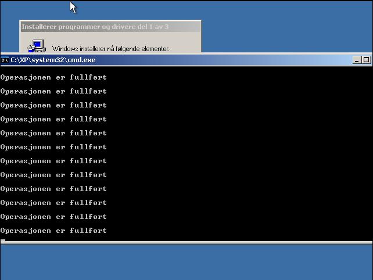The width and height of the screenshot is (373, 280).
Task: Maximize the cmd.exe console window
Action: click(366, 60)
